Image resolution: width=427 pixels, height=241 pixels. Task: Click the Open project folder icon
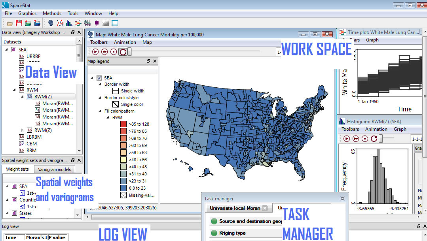(x=9, y=23)
